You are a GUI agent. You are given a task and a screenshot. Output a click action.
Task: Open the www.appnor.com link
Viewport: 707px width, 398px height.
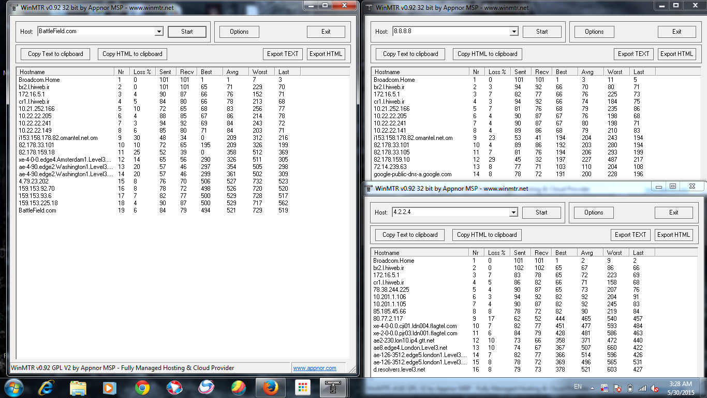(314, 368)
